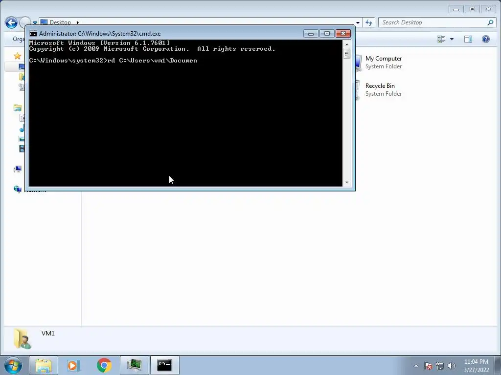Click the search magnifier icon

tap(490, 22)
